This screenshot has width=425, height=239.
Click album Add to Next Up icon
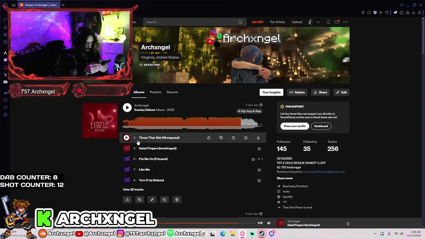pyautogui.click(x=164, y=199)
